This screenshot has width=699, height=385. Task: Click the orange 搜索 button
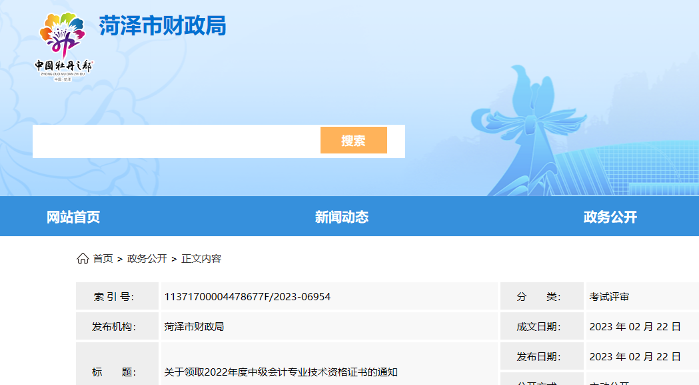tap(354, 140)
